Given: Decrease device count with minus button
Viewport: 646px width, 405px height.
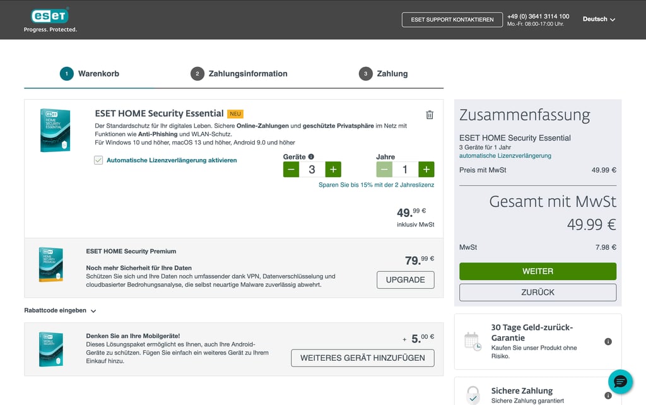Looking at the screenshot, I should point(291,169).
